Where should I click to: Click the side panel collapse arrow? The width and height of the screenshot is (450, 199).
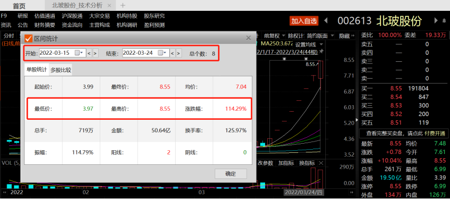[357, 120]
